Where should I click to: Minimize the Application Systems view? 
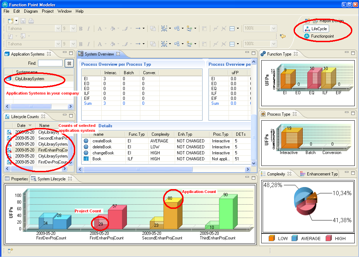65,53
